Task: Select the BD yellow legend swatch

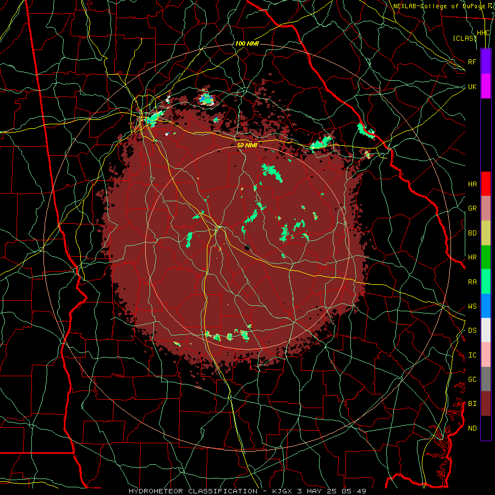Action: 486,233
